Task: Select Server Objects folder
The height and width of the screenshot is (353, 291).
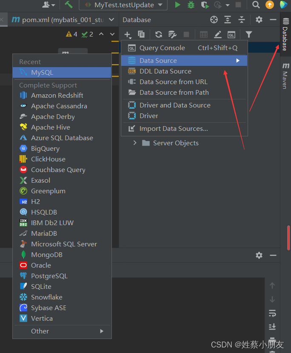Action: [171, 143]
